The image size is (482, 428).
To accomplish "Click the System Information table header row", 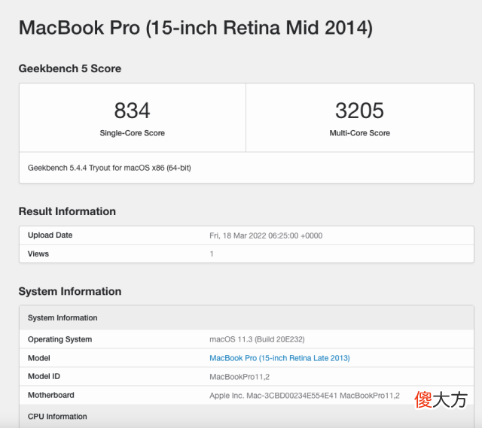I will click(246, 317).
